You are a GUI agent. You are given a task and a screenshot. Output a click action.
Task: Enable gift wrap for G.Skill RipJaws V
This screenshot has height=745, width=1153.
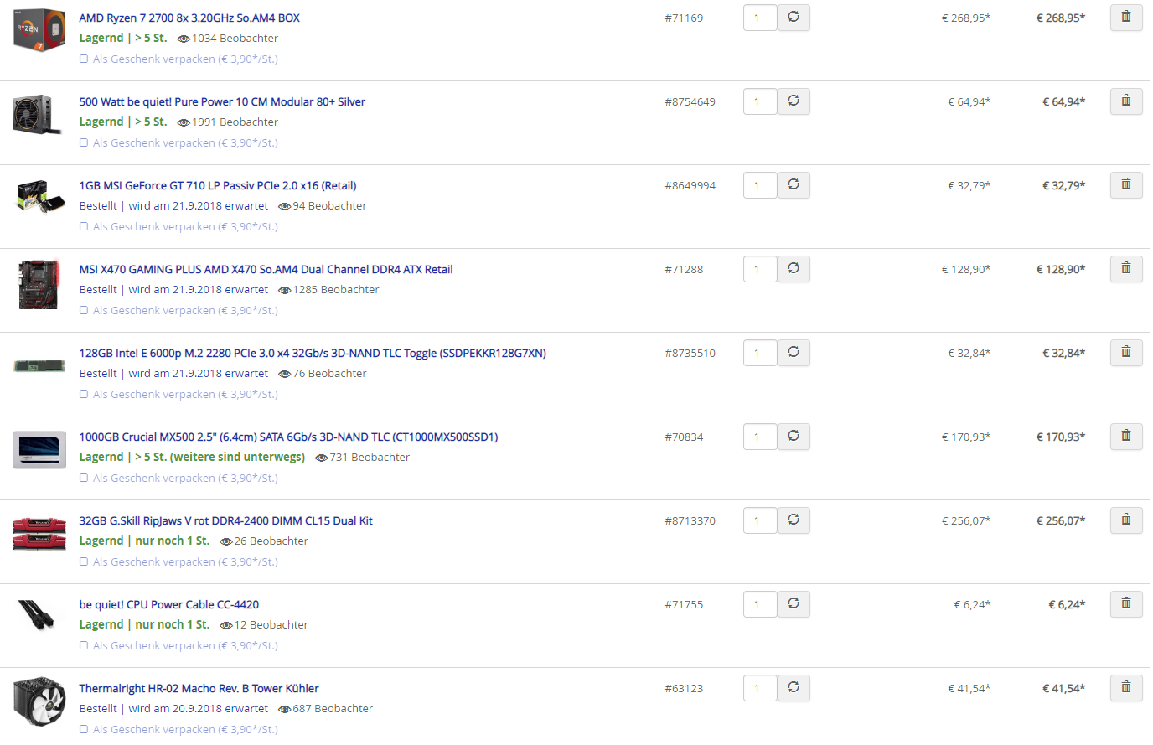[84, 561]
